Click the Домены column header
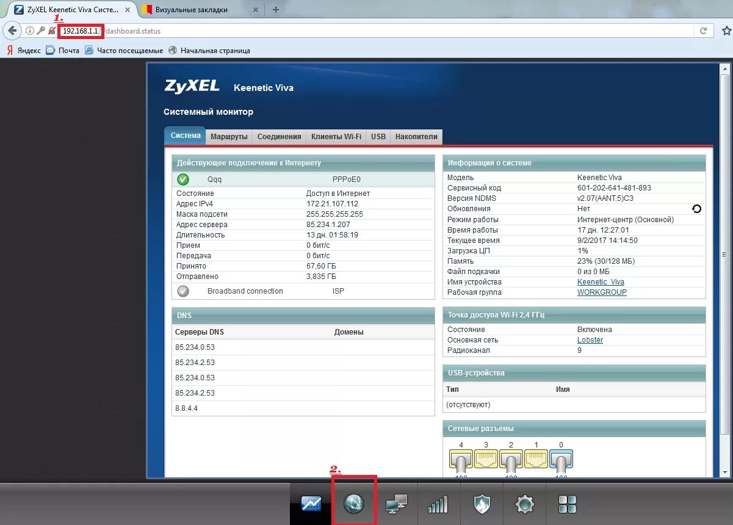733x525 pixels. (x=349, y=332)
